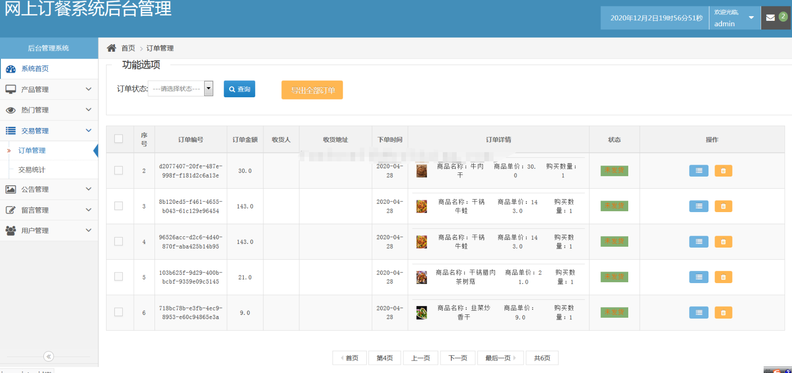Check the checkbox for order row 3
792x373 pixels.
(x=119, y=206)
